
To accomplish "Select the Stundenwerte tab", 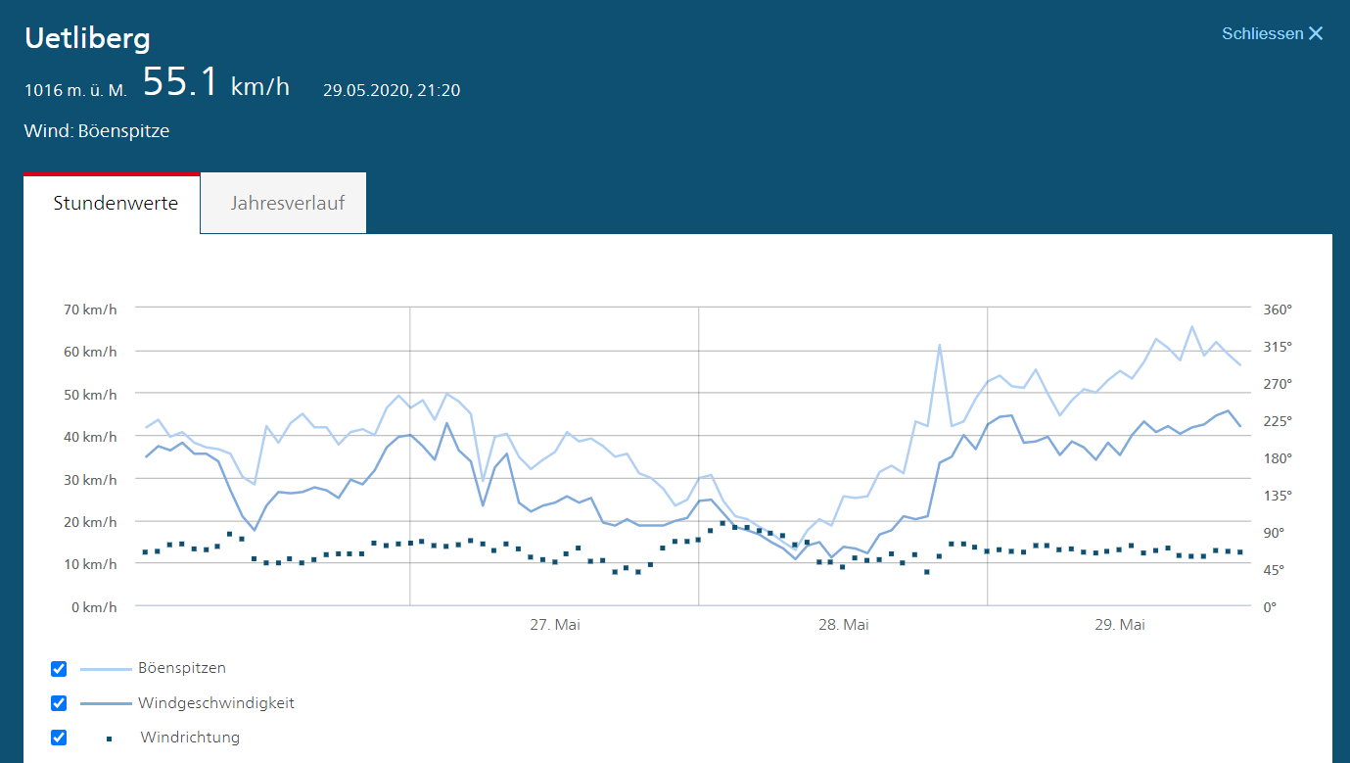I will [116, 204].
